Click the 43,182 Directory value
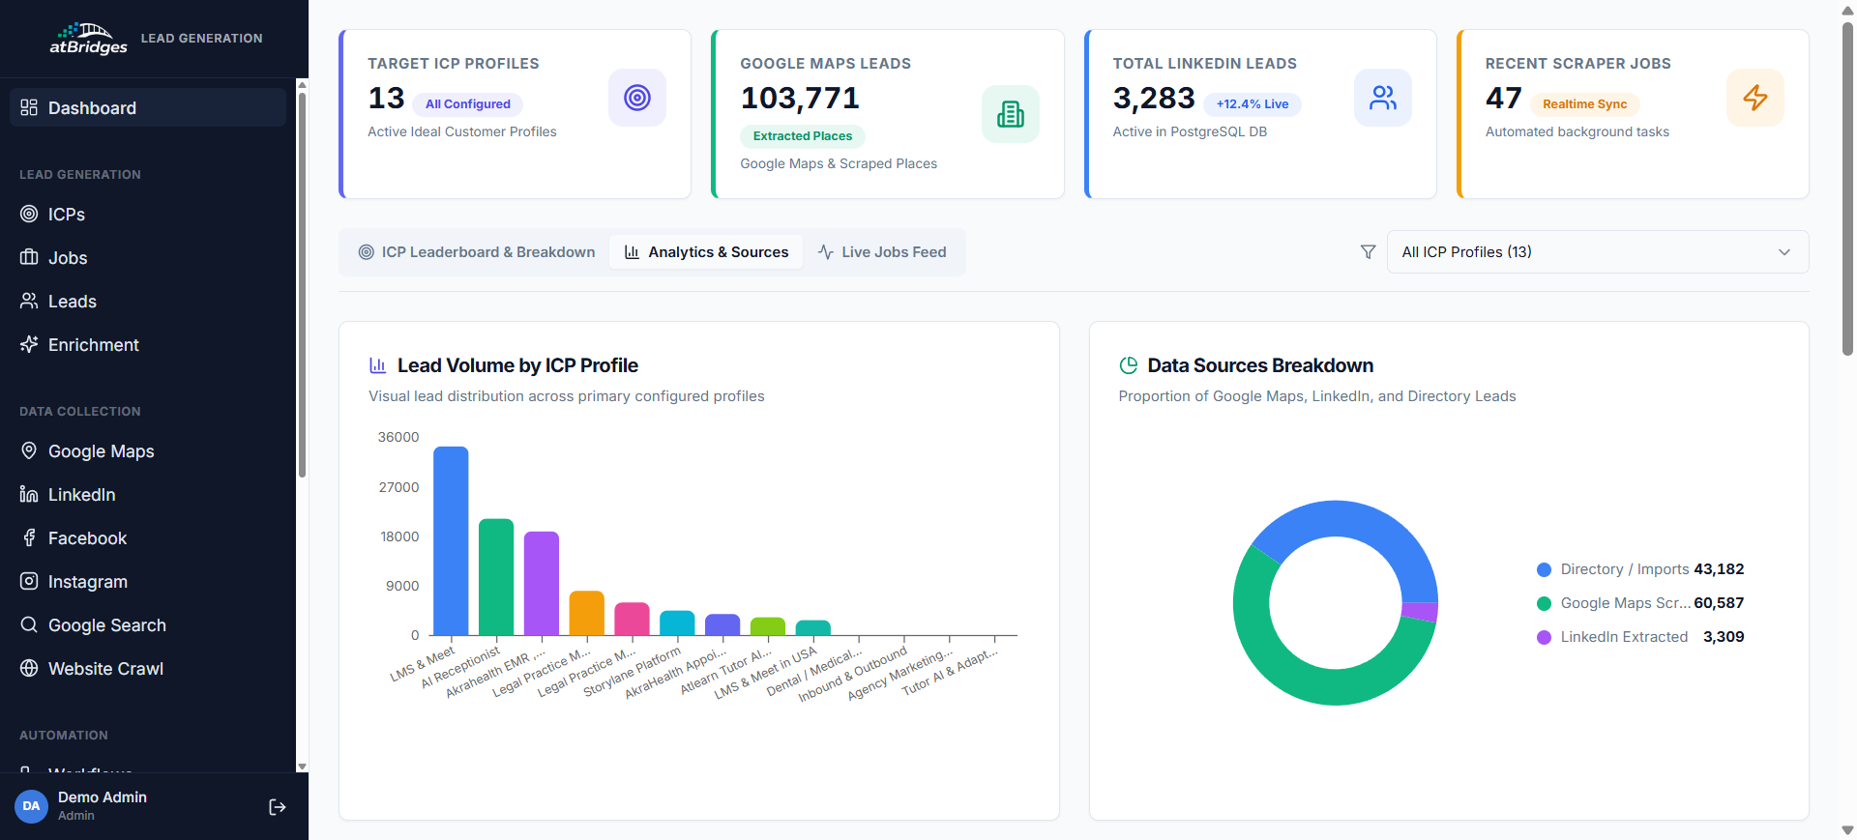Image resolution: width=1857 pixels, height=840 pixels. [x=1719, y=569]
